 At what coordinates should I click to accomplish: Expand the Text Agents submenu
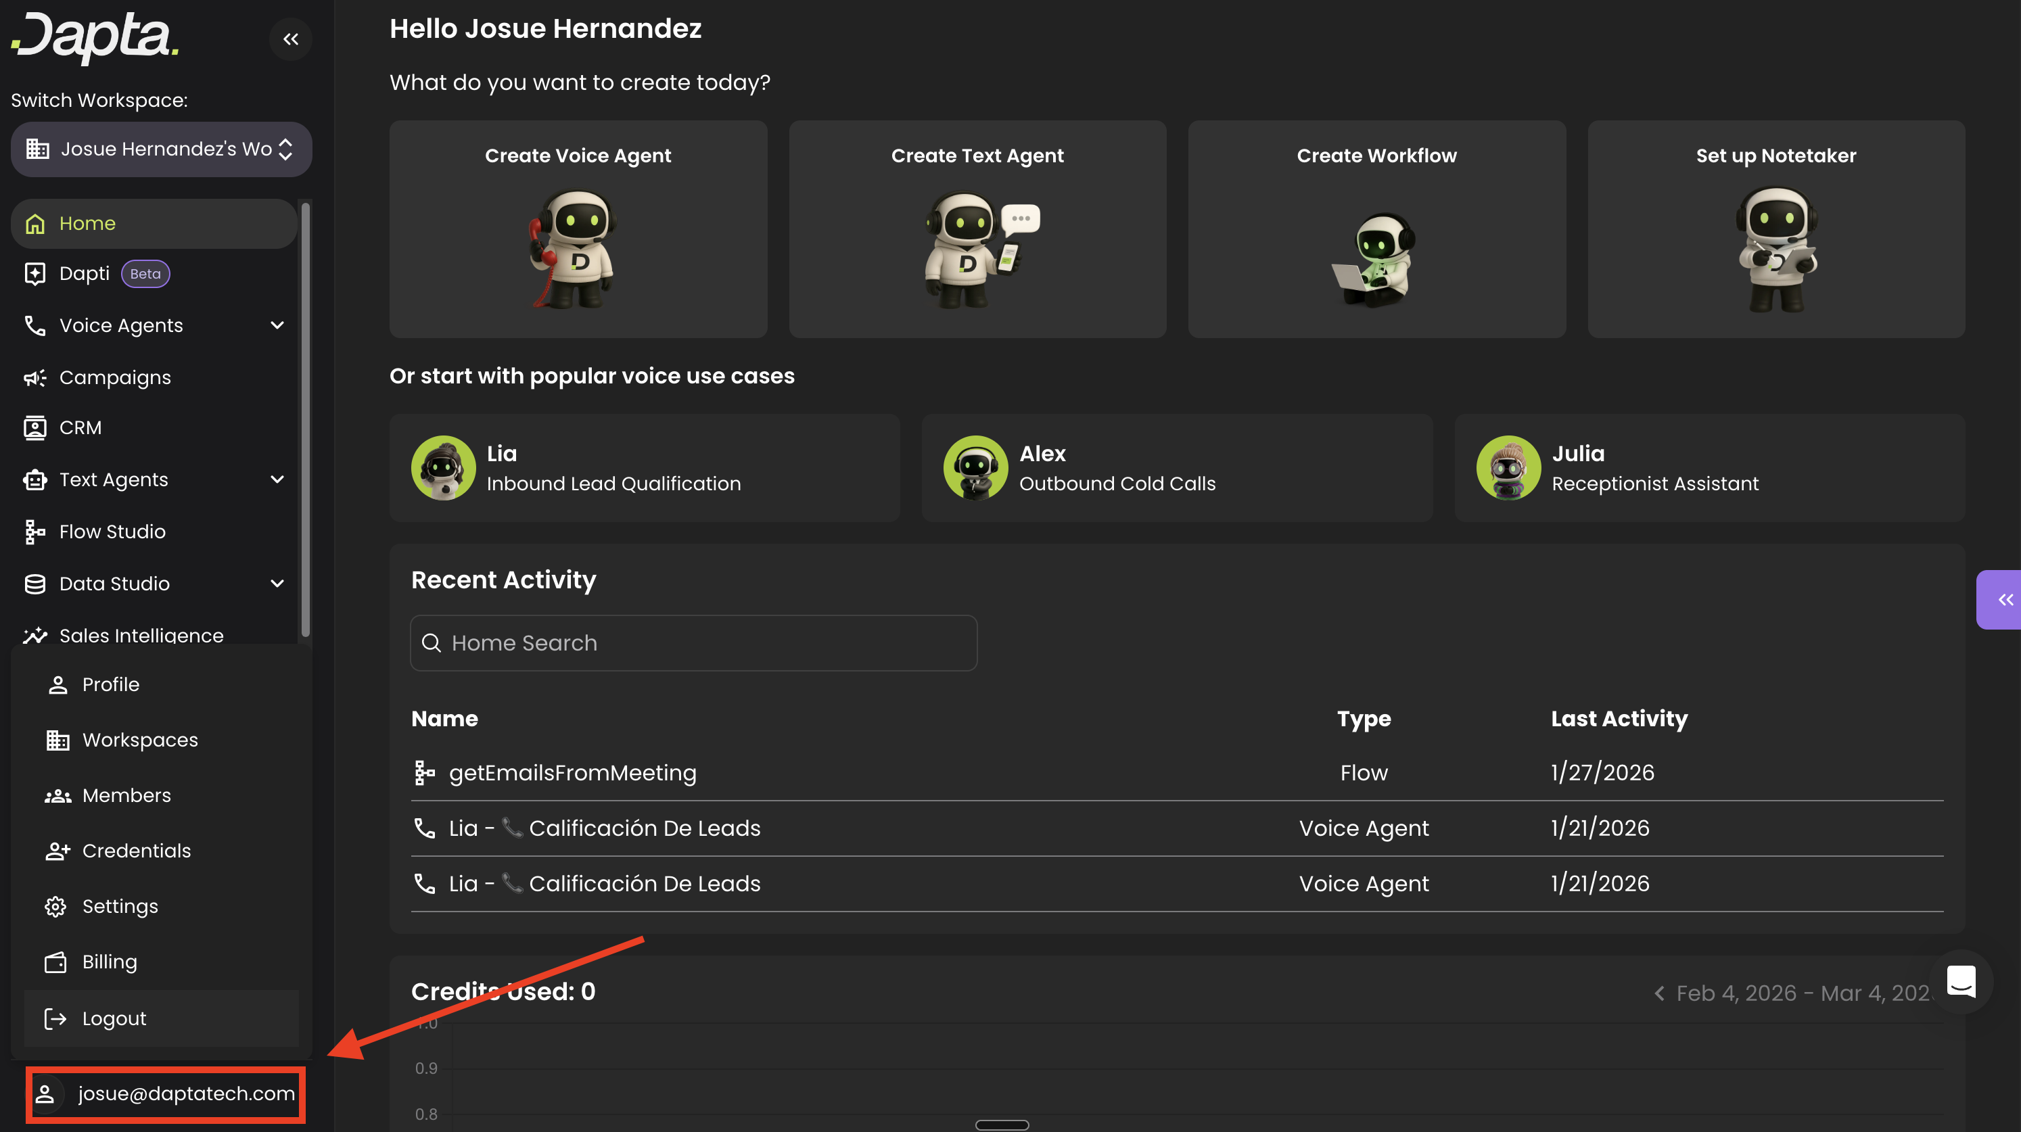277,479
